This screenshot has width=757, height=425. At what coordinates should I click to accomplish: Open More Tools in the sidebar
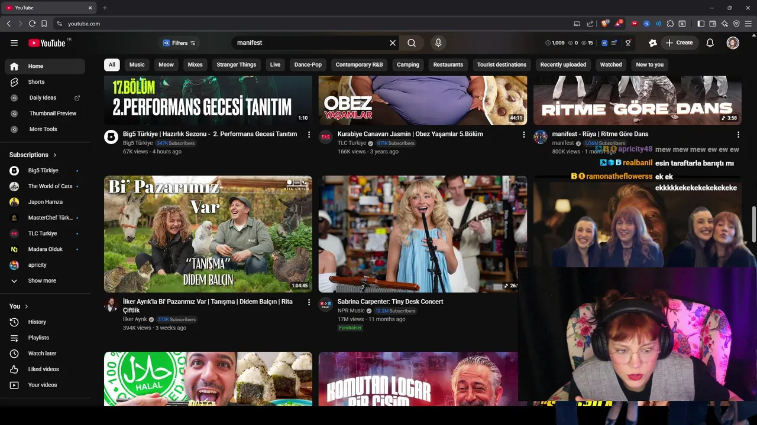coord(45,129)
